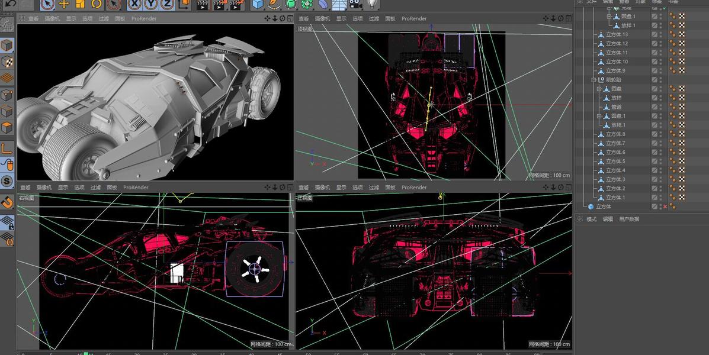Click perspective viewport rotate camera icon
The image size is (709, 355).
pos(283,18)
